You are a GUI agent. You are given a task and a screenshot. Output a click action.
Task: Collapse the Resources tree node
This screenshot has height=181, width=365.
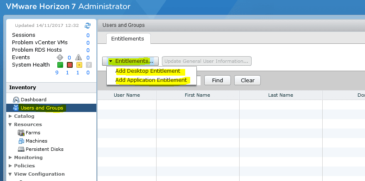[10, 124]
